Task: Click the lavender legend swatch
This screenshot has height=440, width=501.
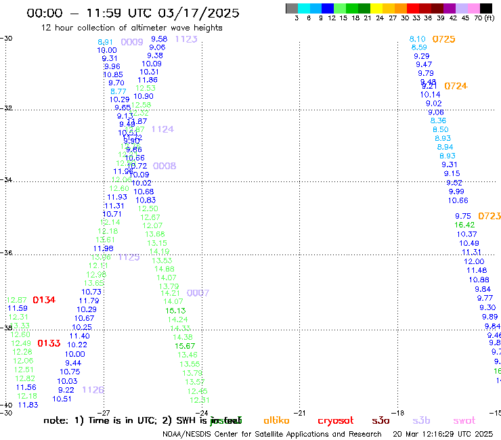Action: point(462,8)
